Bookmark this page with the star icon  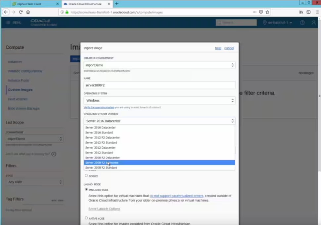point(267,12)
